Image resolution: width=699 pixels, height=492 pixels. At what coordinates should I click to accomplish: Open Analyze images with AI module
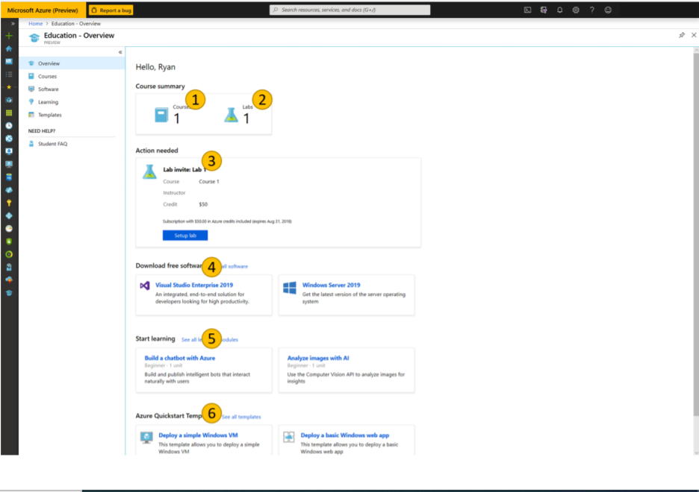pyautogui.click(x=318, y=358)
